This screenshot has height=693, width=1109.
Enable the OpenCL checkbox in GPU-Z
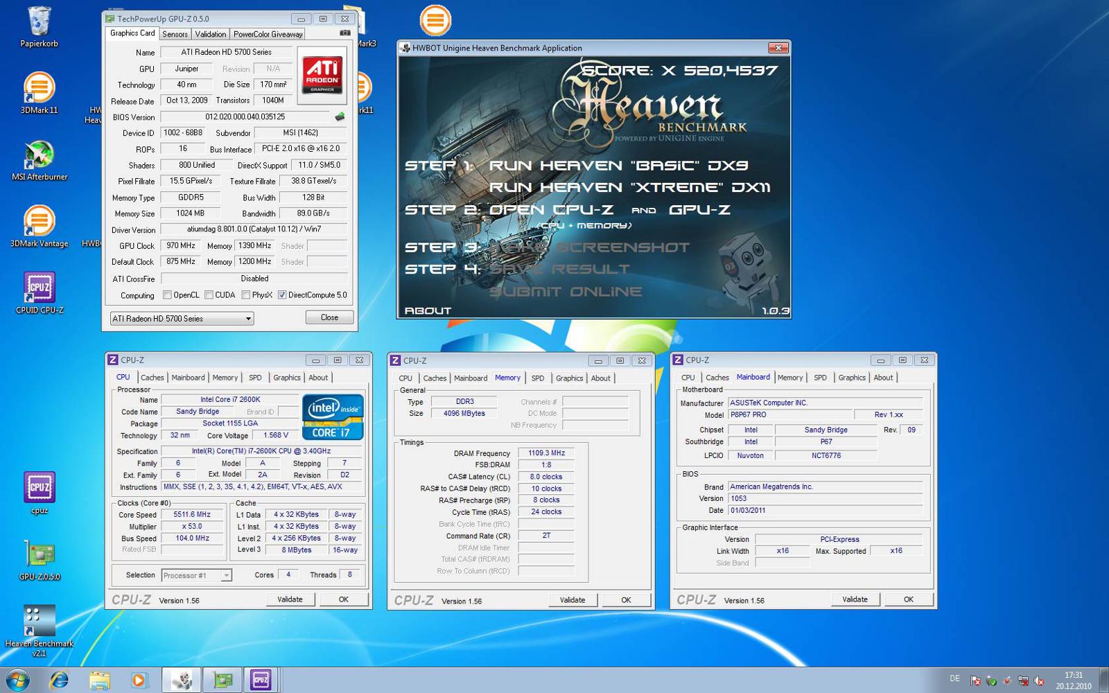click(x=167, y=295)
